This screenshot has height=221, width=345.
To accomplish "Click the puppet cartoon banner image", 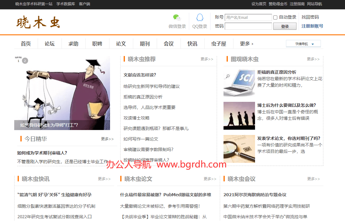I will [62, 93].
